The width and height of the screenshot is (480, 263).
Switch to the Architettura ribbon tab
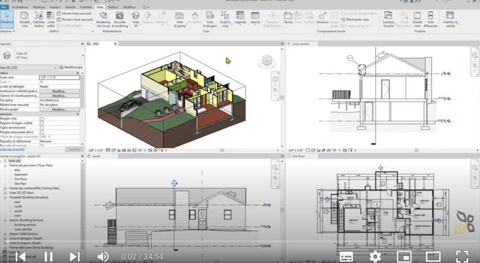pyautogui.click(x=20, y=7)
